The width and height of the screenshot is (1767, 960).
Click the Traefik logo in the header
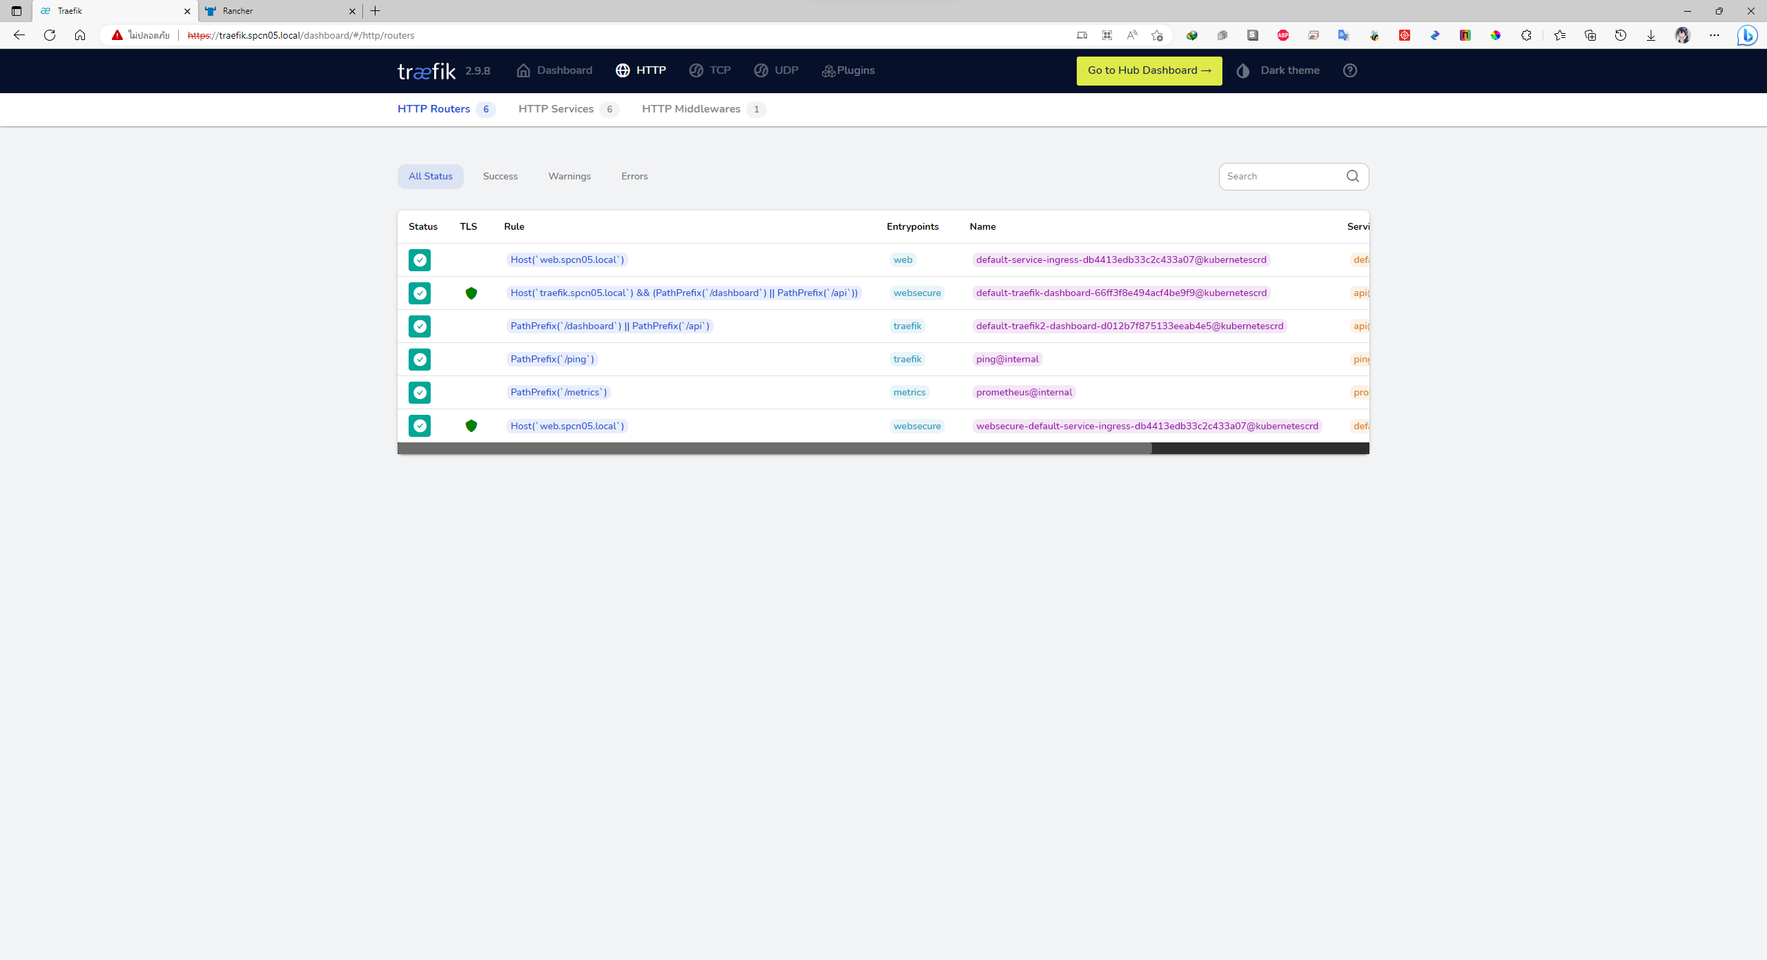(426, 71)
